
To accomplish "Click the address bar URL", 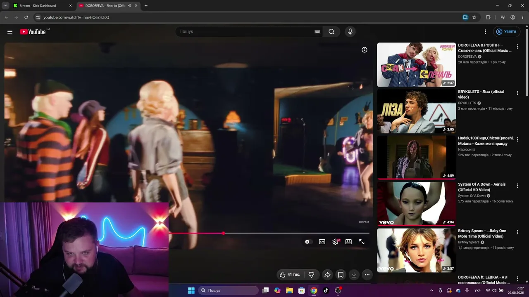I will (x=76, y=17).
